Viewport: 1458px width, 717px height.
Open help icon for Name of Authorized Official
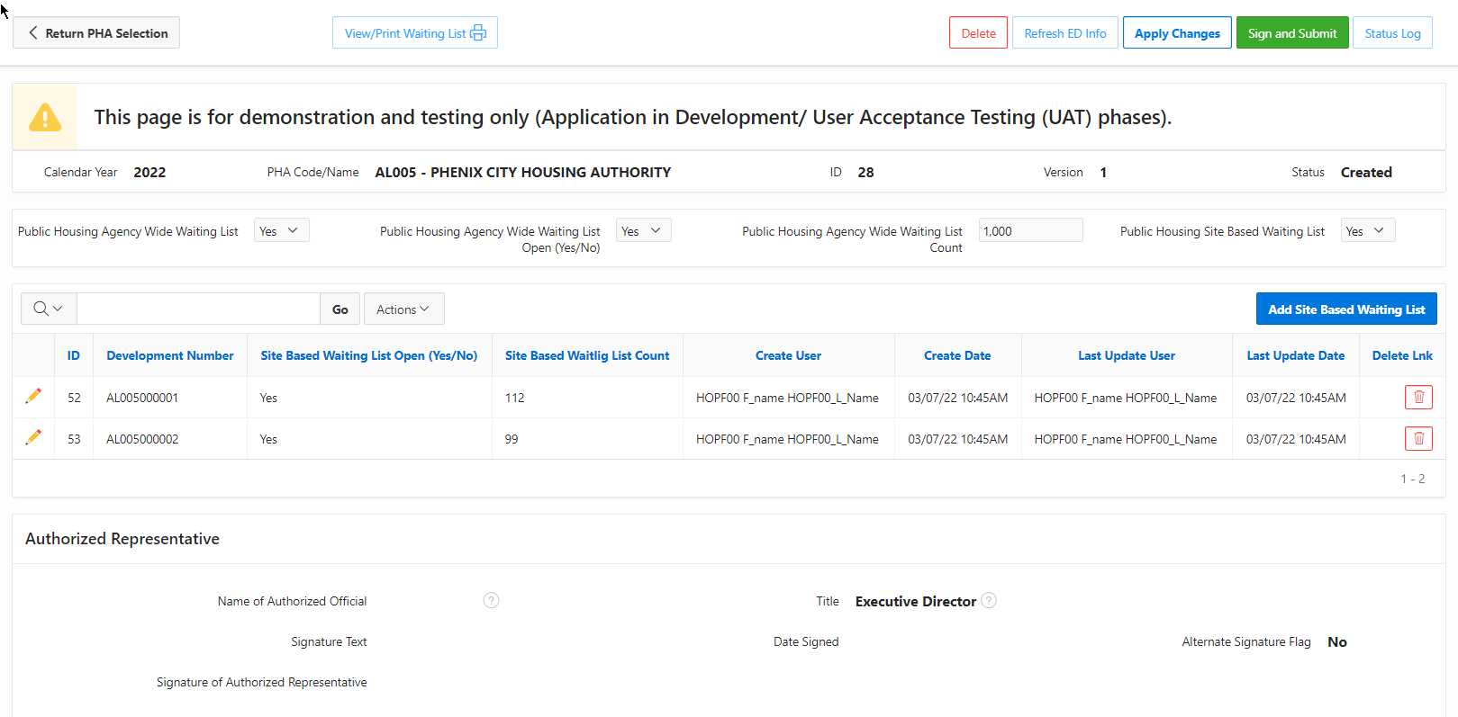491,601
